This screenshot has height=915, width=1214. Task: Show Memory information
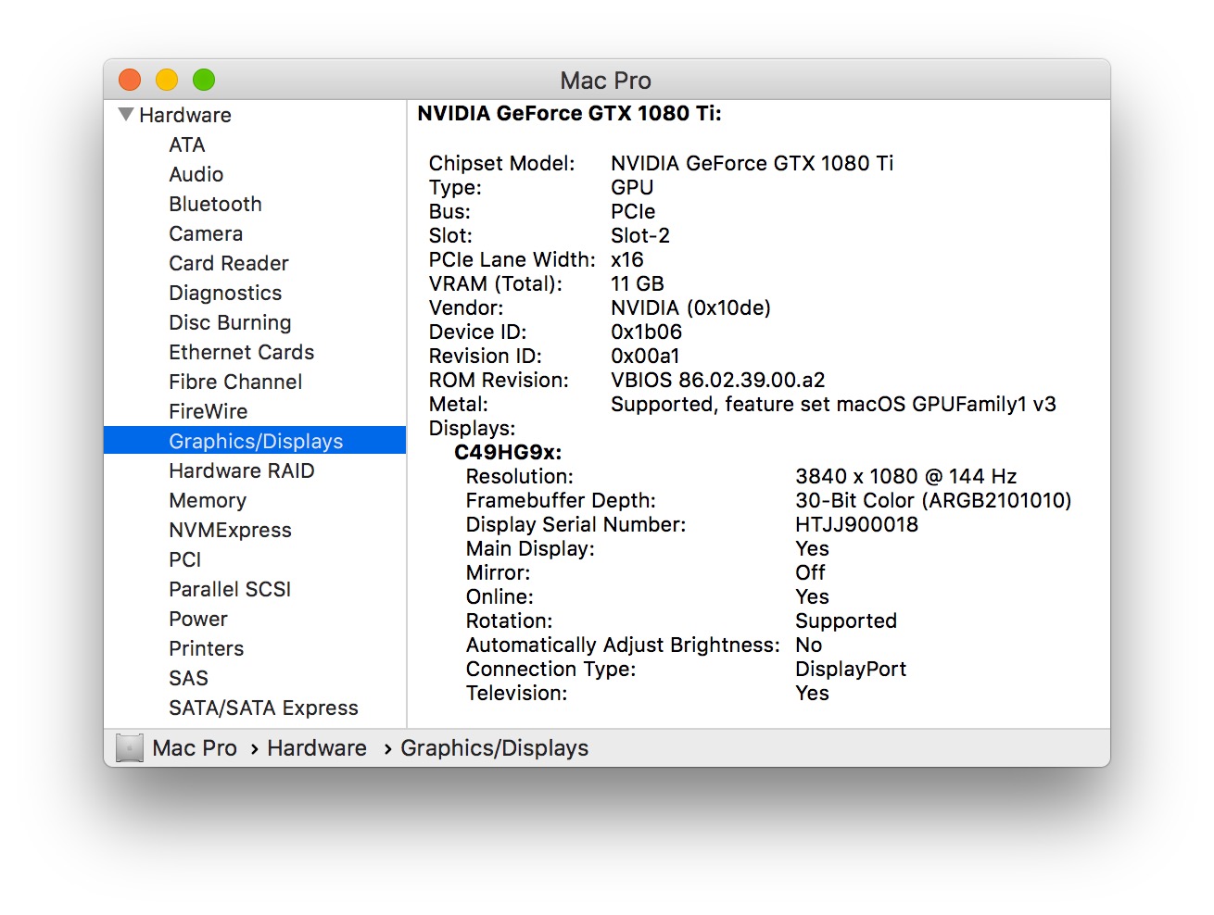[x=208, y=501]
